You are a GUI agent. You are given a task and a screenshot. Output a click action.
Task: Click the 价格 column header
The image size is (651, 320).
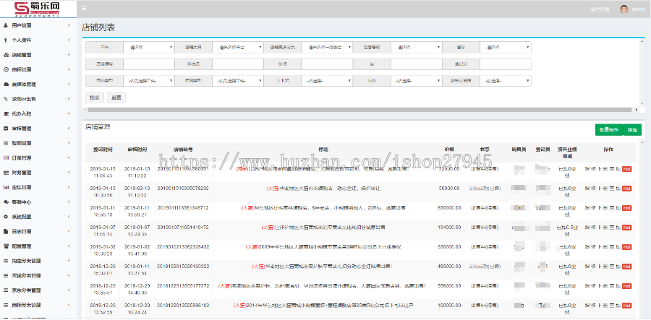click(x=448, y=150)
